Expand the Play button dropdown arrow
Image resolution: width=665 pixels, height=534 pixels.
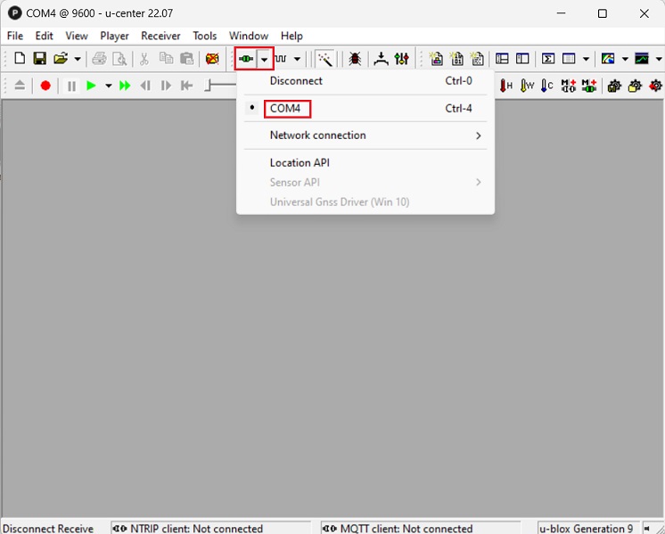coord(108,86)
